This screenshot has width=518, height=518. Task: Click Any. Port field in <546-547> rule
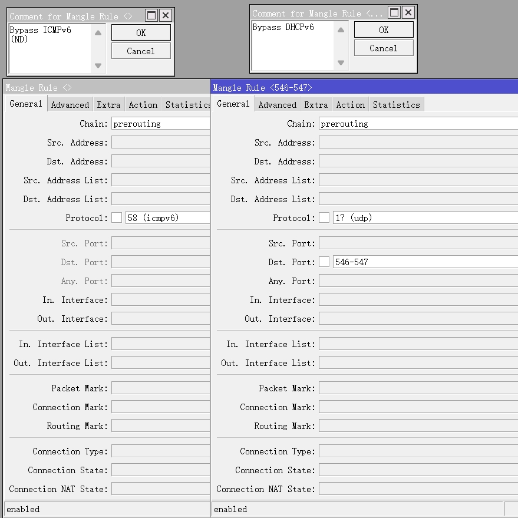[418, 281]
